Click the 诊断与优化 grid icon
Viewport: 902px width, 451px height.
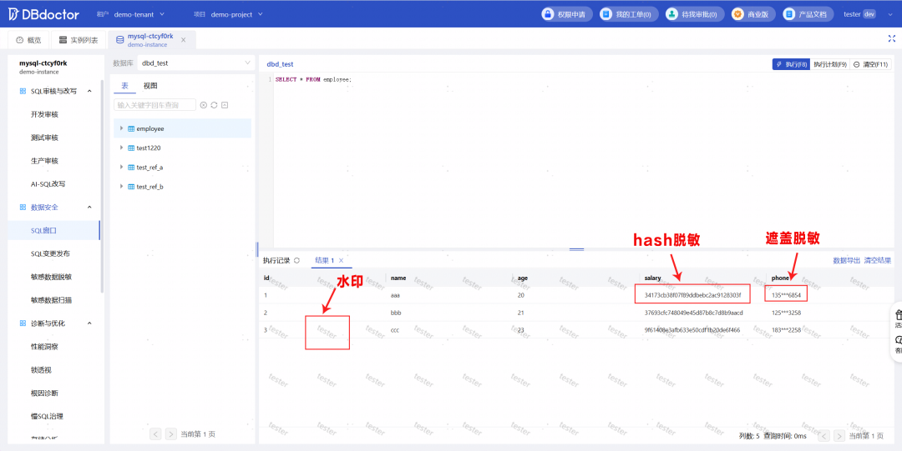23,323
